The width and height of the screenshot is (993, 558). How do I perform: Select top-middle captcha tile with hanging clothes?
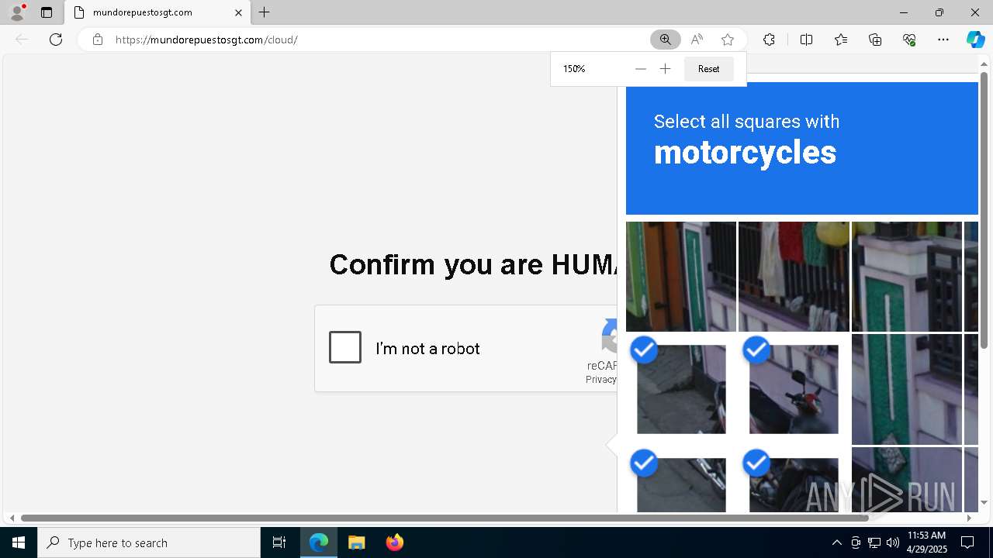coord(794,277)
